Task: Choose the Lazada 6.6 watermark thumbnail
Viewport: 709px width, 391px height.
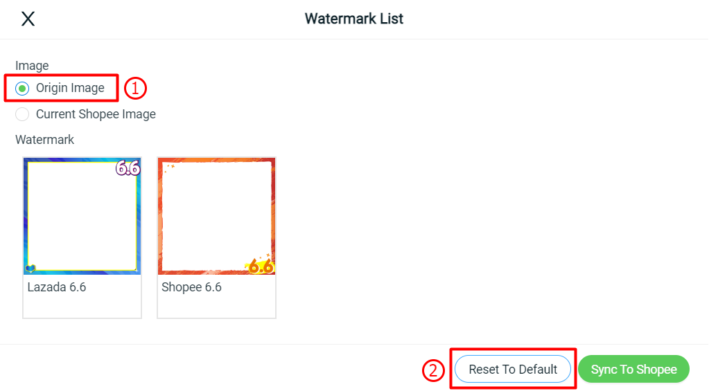Action: [x=82, y=217]
